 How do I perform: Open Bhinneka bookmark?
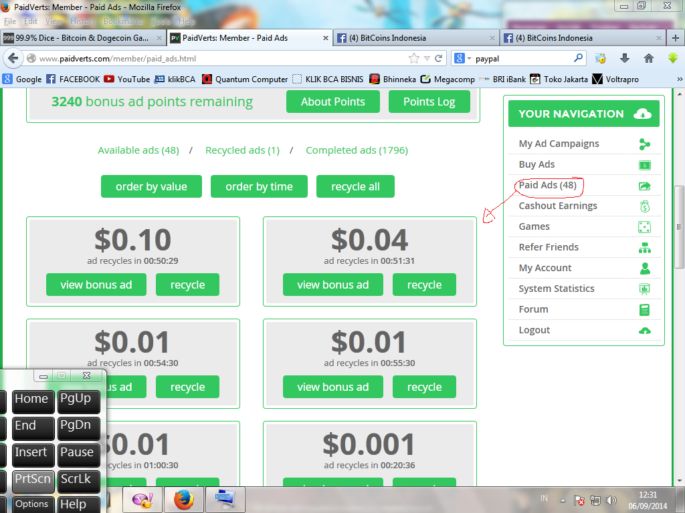click(x=392, y=79)
